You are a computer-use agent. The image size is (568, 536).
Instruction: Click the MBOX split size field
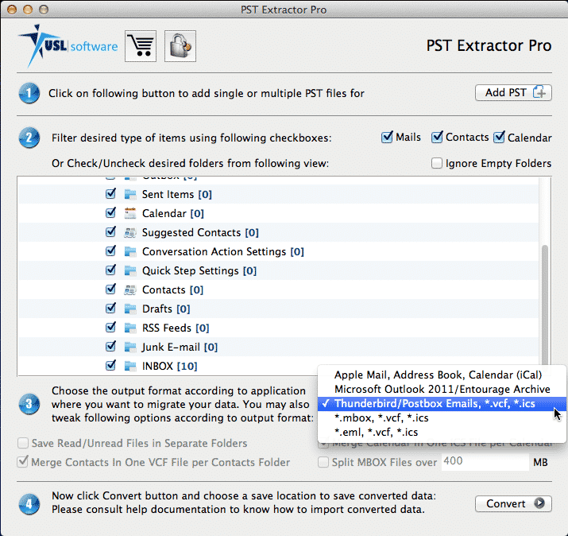point(485,462)
